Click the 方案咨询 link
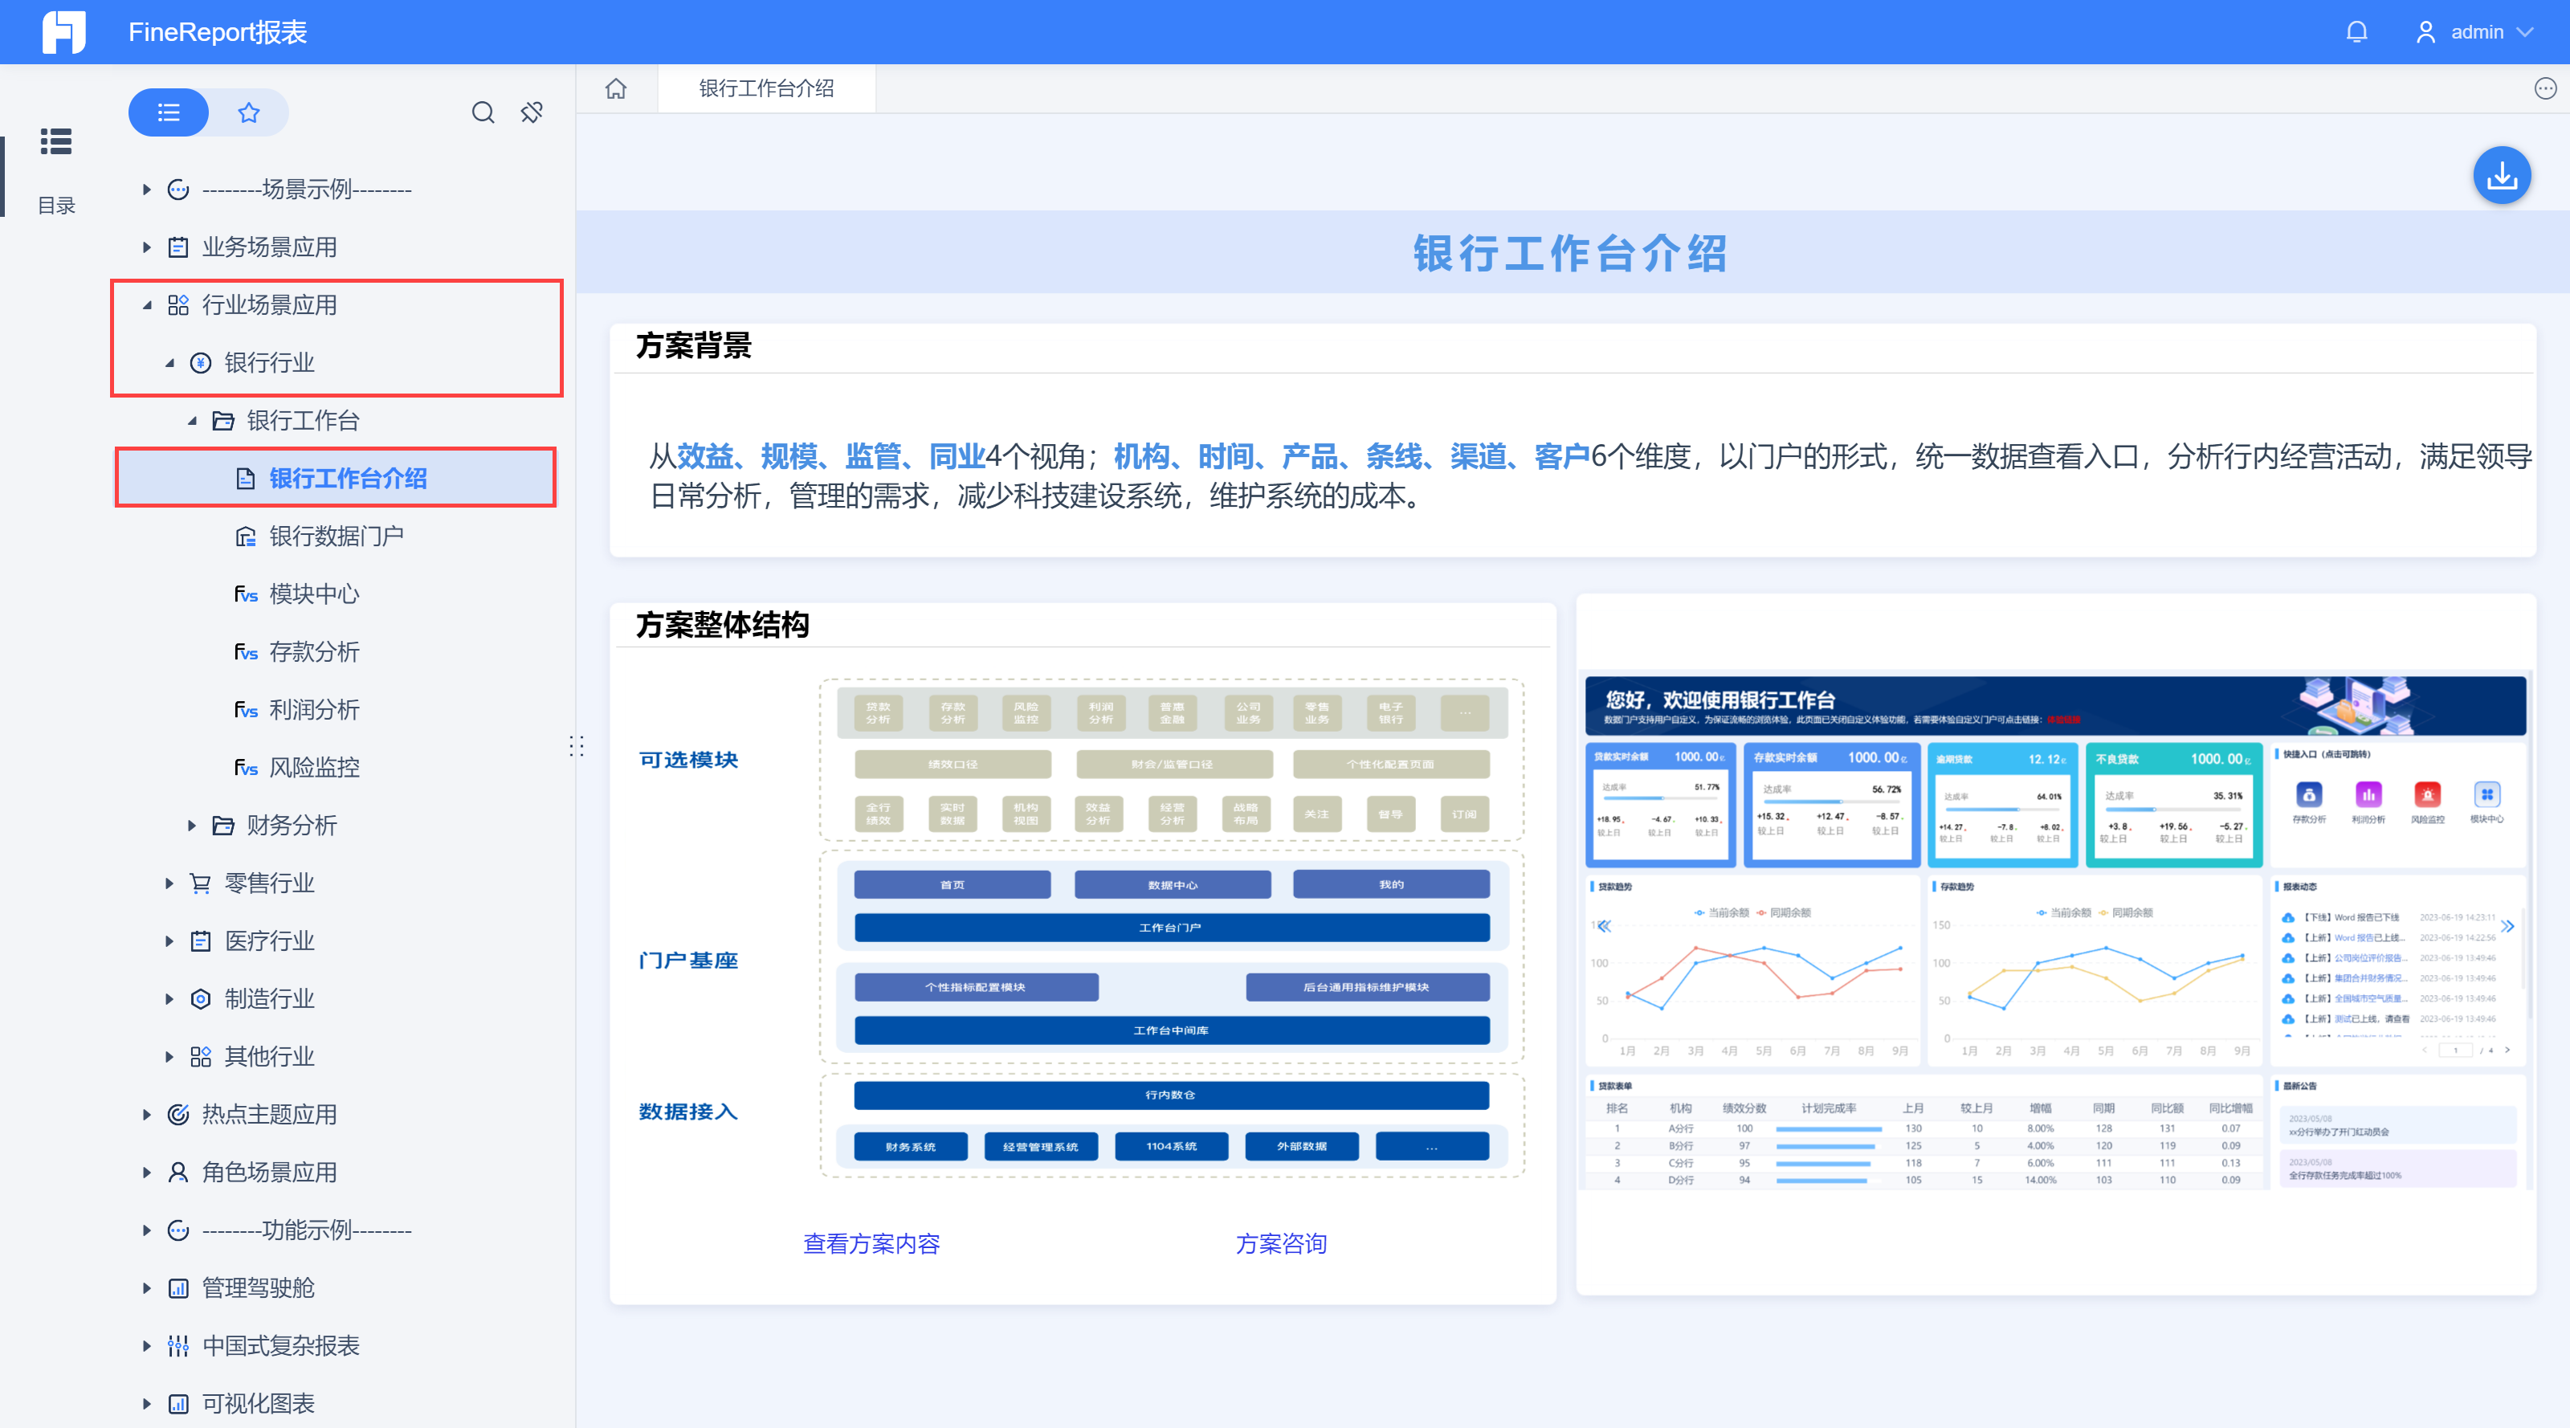 click(1281, 1243)
